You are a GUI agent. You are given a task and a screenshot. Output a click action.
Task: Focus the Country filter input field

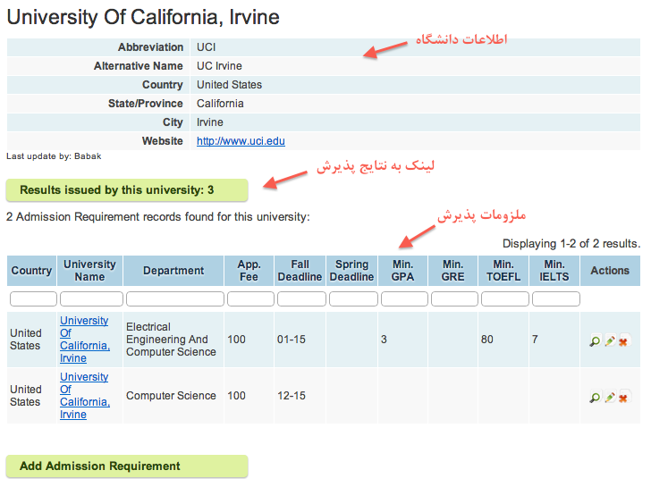(x=33, y=298)
